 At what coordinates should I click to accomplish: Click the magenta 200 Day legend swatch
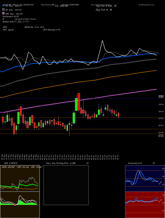[x=3, y=14]
